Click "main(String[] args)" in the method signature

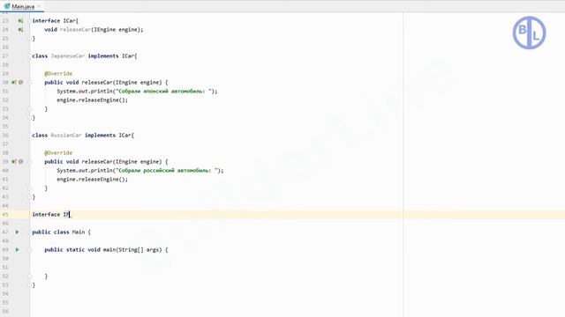(x=132, y=250)
